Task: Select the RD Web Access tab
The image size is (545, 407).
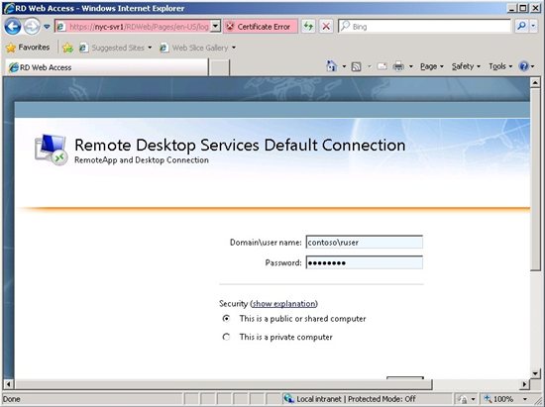Action: click(106, 67)
